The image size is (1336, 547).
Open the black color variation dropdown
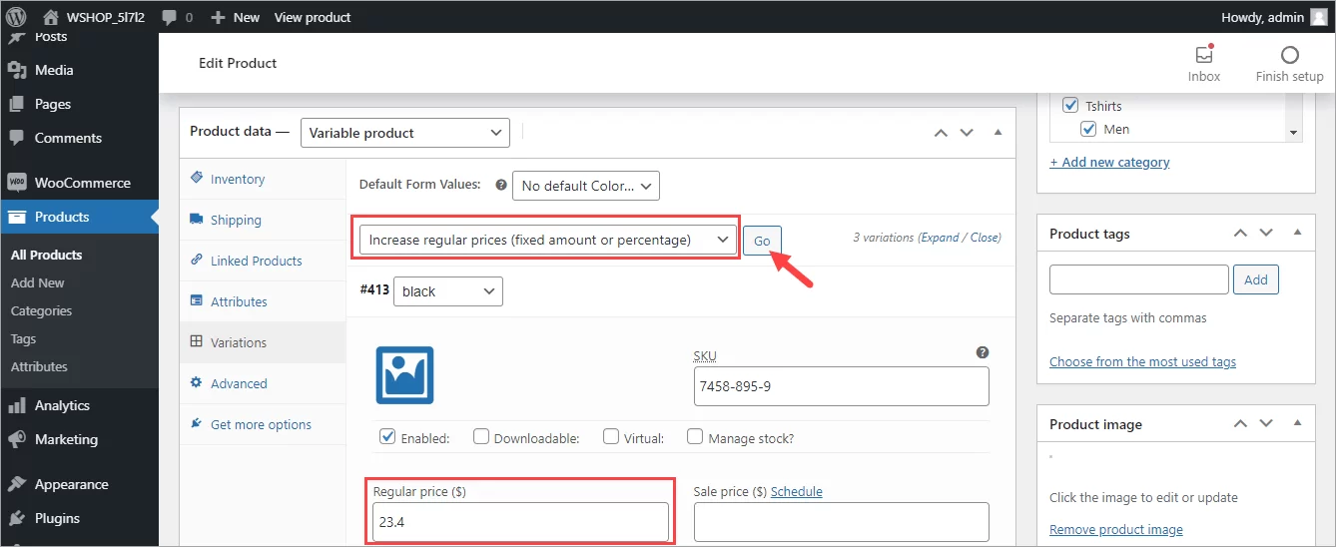pos(448,291)
